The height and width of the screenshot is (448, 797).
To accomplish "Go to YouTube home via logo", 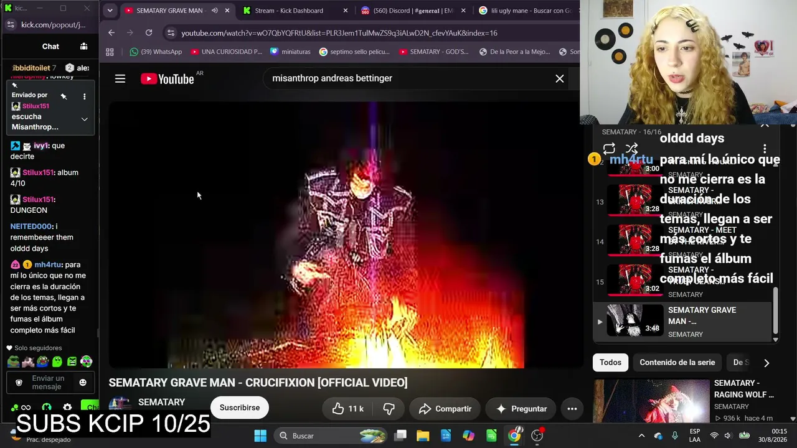I will click(167, 78).
